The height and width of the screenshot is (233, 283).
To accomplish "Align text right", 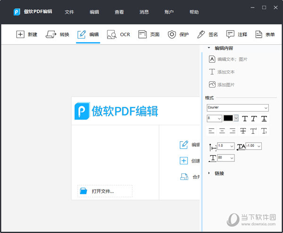I will [233, 131].
